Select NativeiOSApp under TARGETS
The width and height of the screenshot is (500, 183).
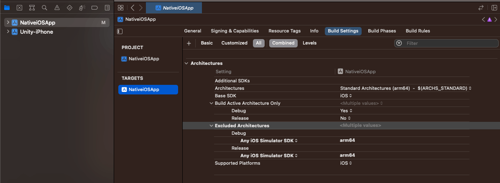point(148,89)
